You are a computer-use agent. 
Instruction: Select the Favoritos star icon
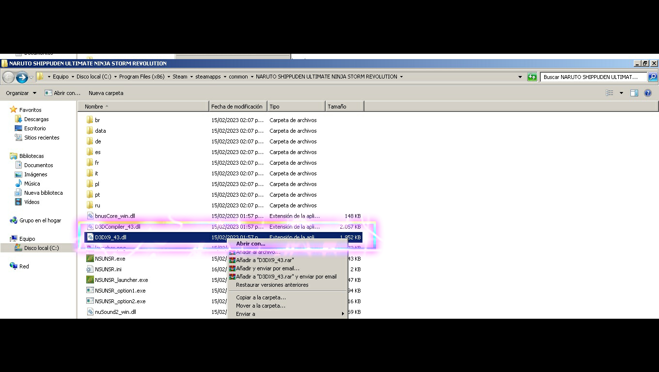(13, 110)
